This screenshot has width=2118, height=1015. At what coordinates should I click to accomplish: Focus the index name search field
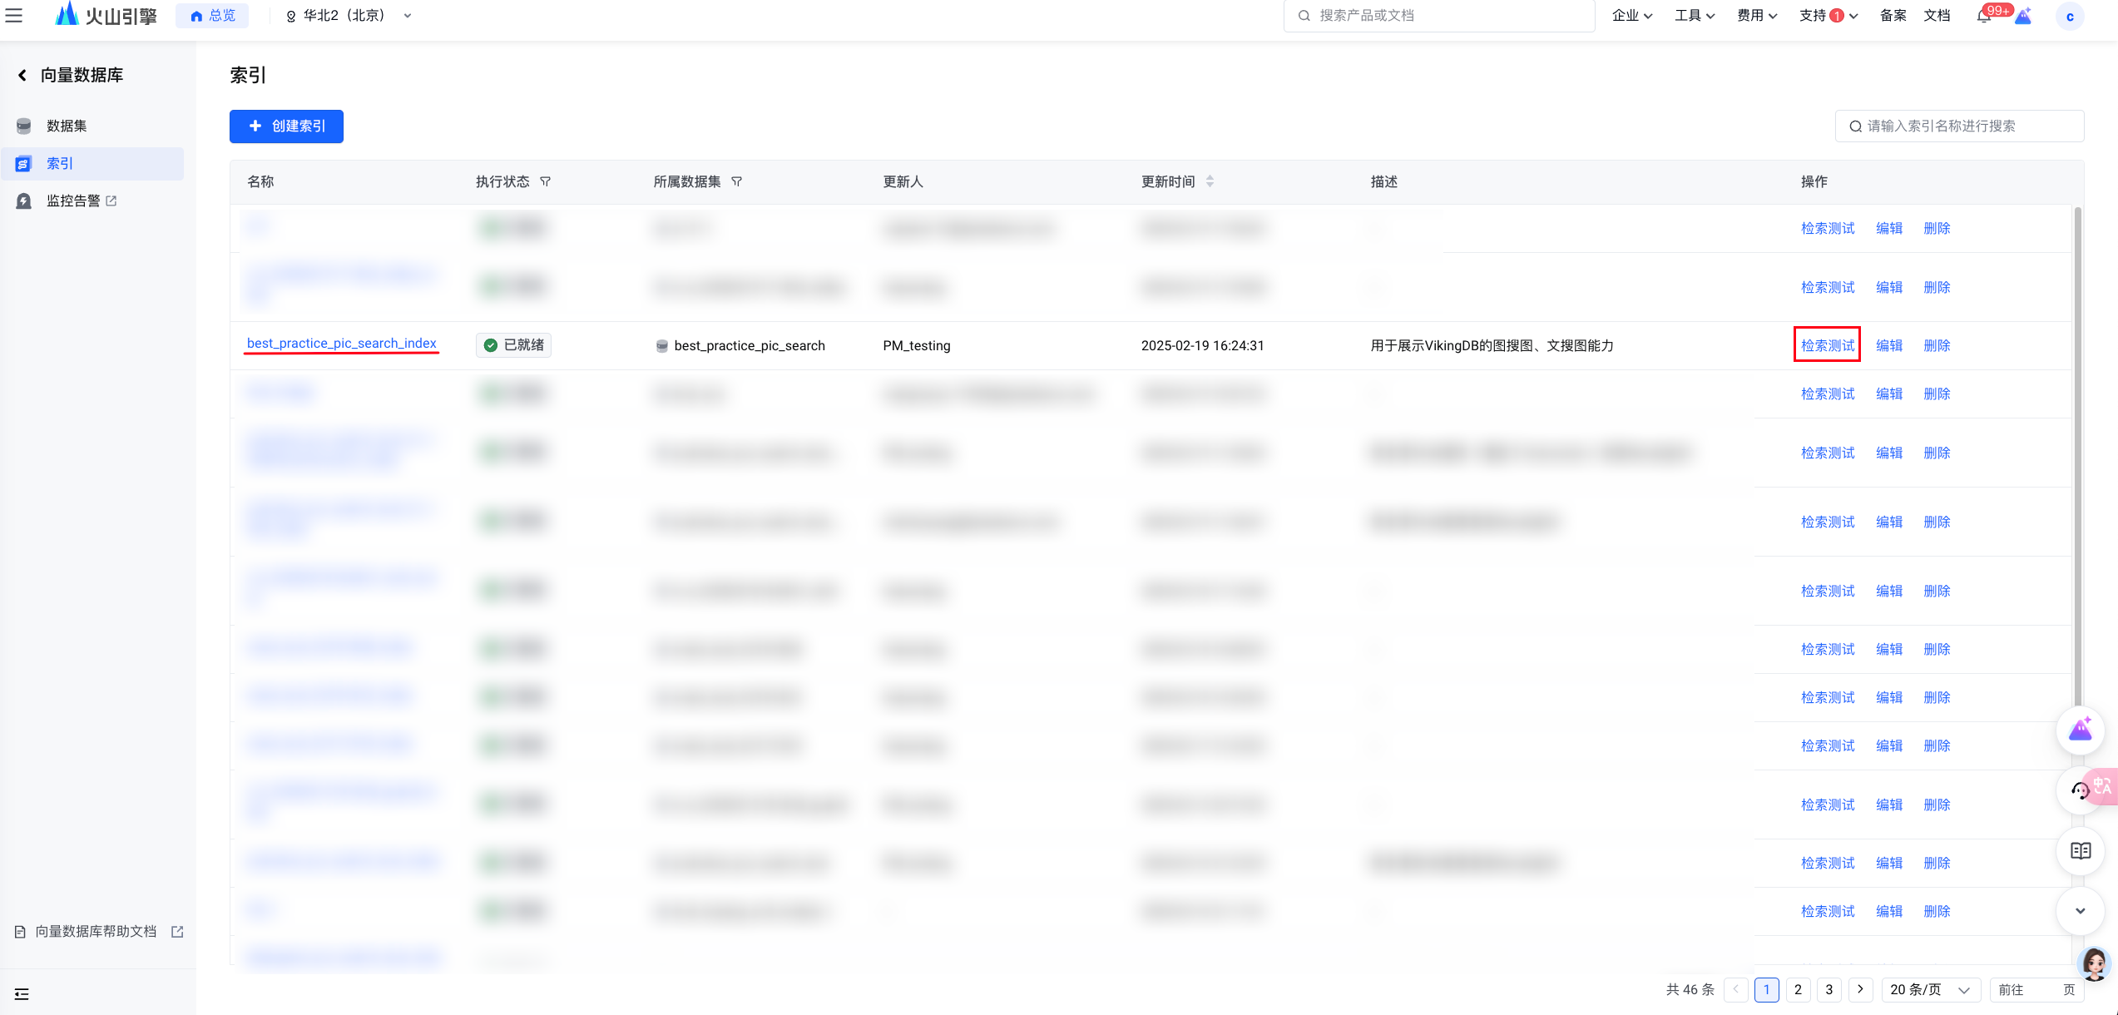[1959, 126]
